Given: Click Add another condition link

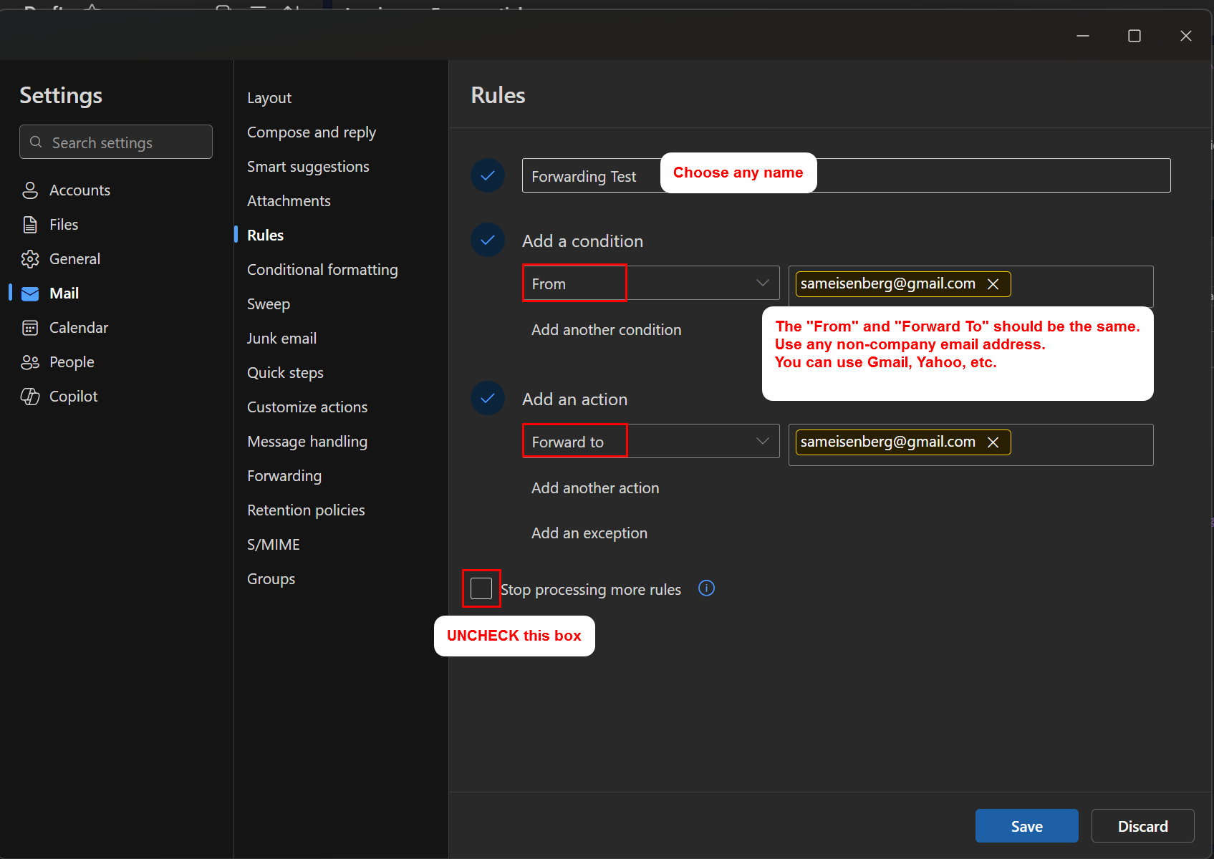Looking at the screenshot, I should [x=606, y=330].
